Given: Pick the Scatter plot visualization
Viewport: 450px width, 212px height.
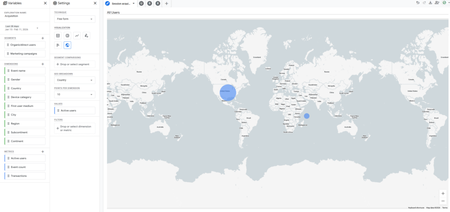Looking at the screenshot, I should click(87, 36).
